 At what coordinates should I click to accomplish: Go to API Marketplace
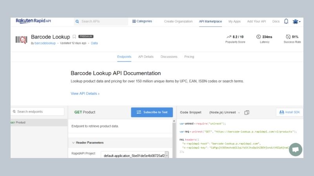[x=210, y=22]
